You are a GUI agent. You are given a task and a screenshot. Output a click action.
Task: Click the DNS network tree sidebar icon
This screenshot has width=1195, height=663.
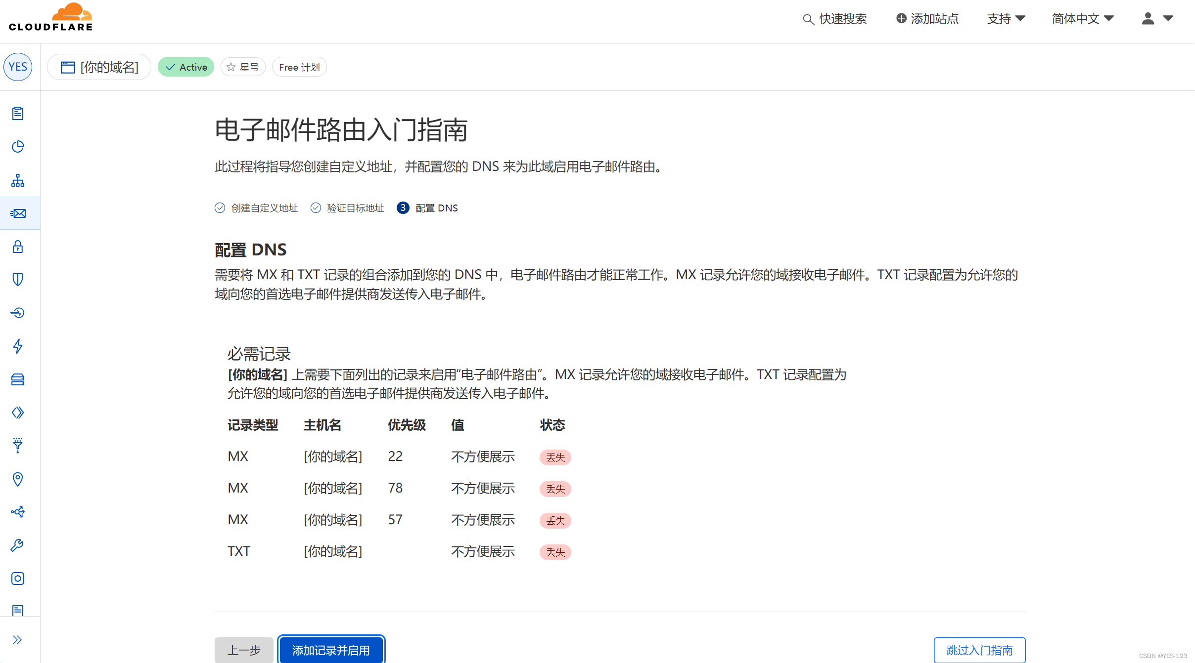(18, 180)
